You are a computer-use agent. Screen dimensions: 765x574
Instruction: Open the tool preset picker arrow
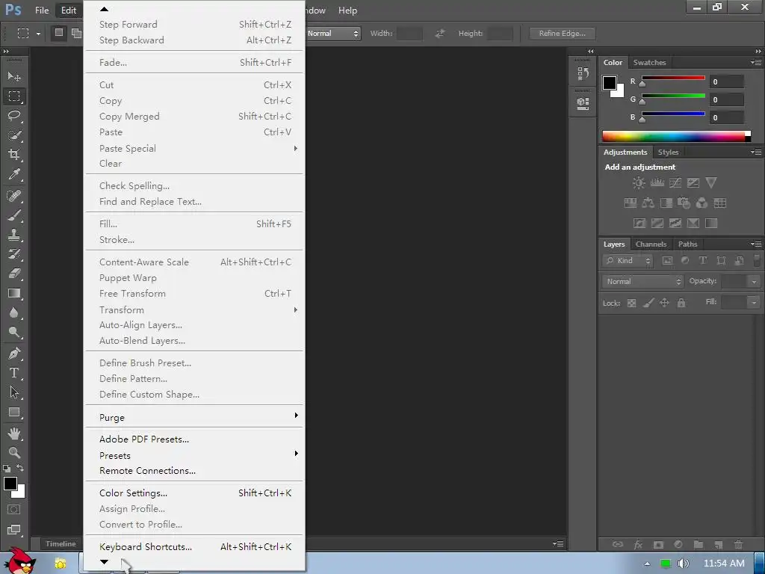coord(38,33)
